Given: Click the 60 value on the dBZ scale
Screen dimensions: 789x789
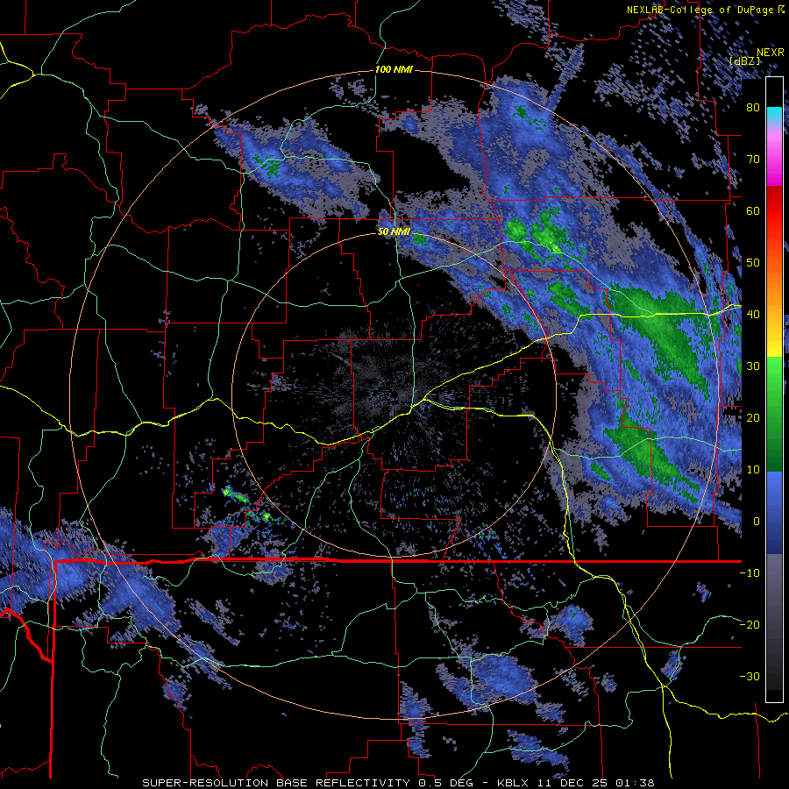Looking at the screenshot, I should click(753, 210).
